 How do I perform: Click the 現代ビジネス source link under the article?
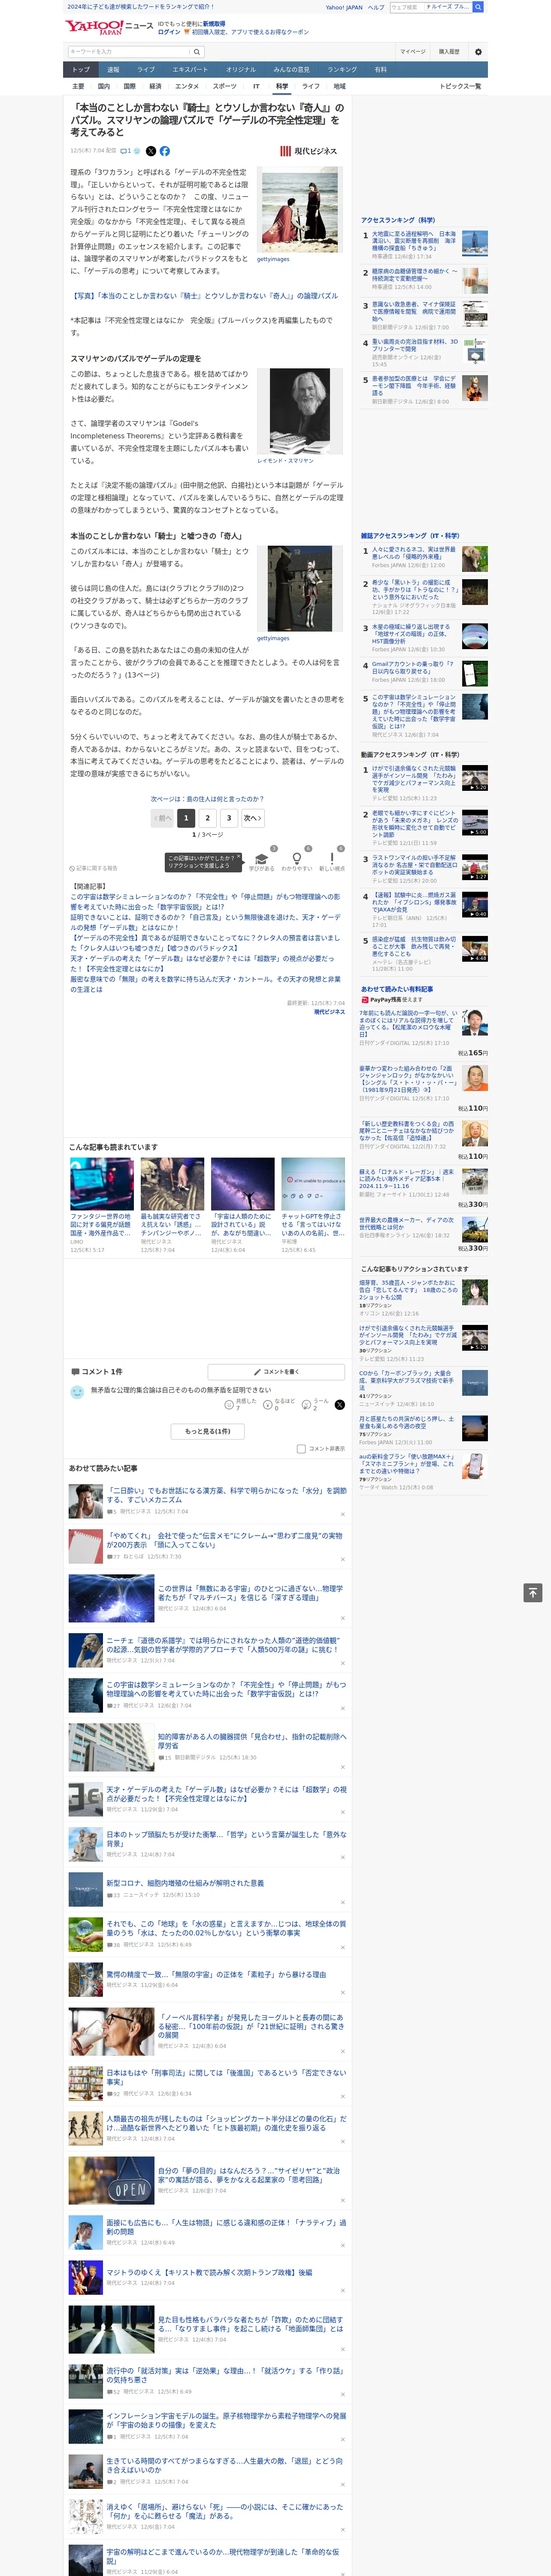pyautogui.click(x=329, y=1012)
